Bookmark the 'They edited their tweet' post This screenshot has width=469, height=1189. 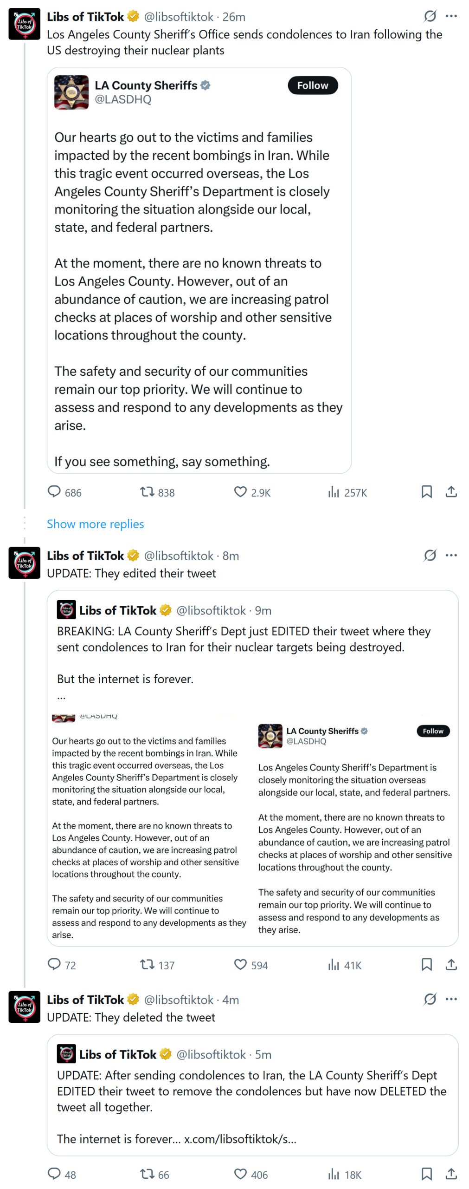point(426,964)
